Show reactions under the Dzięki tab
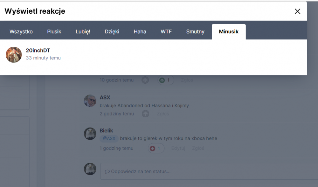 point(112,32)
